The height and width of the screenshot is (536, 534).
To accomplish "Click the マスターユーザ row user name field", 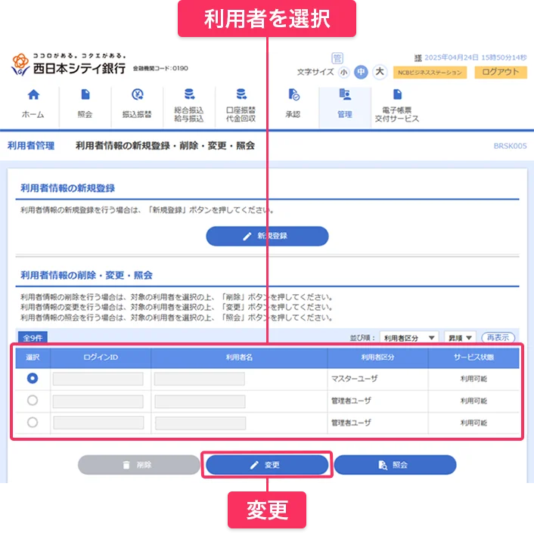I will 200,379.
